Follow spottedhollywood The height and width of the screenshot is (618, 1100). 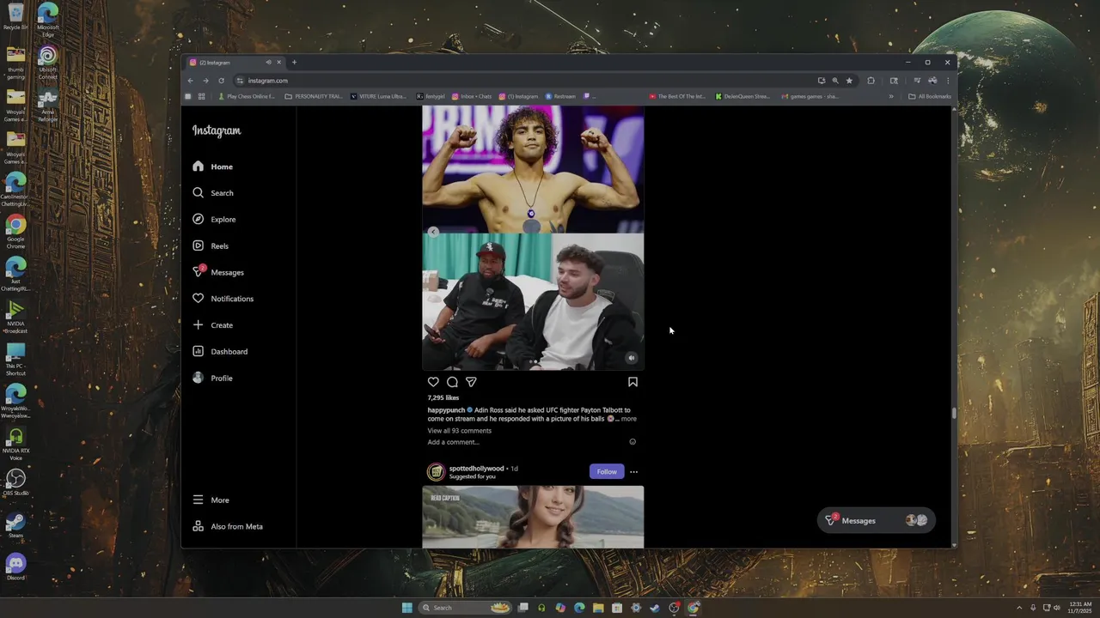(x=607, y=471)
